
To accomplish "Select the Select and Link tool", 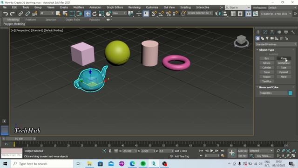I will [x=20, y=14].
